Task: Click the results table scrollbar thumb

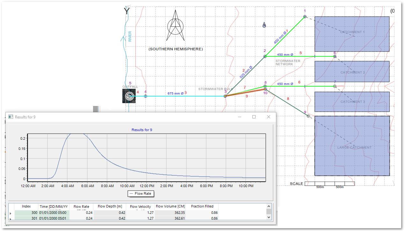Action: (x=269, y=212)
